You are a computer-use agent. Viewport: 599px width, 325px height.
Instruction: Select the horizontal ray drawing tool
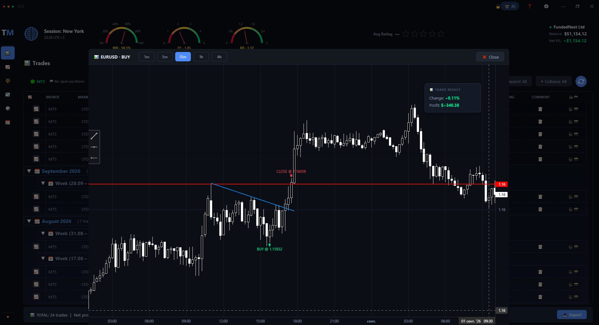tap(94, 158)
